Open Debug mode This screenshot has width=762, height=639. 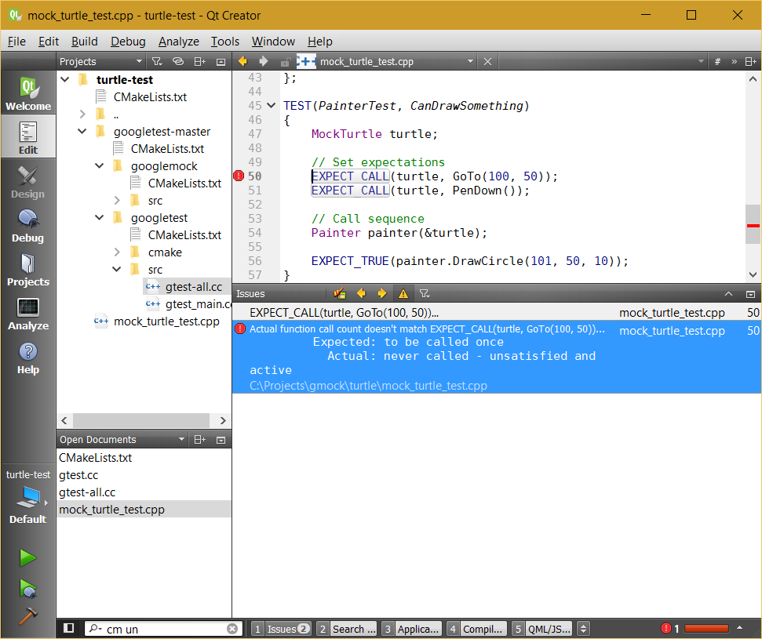tap(28, 225)
